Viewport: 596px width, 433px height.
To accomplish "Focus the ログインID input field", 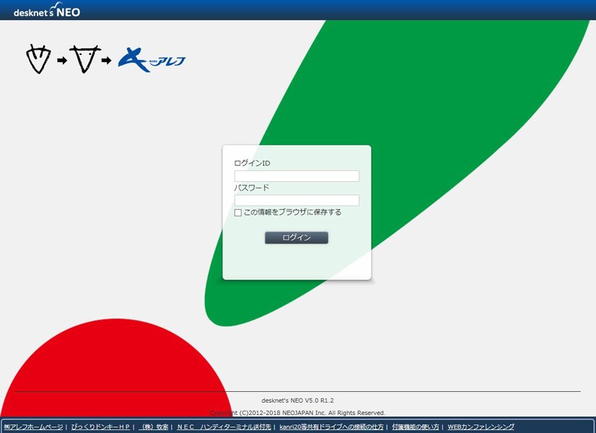I will 297,176.
